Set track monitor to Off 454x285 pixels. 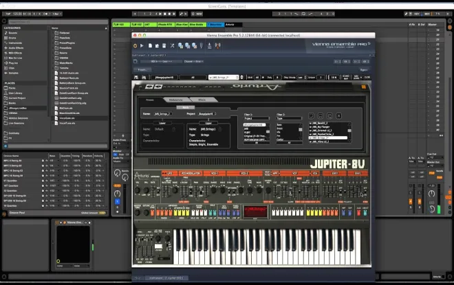127,155
